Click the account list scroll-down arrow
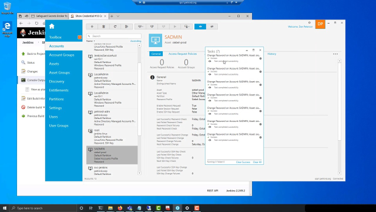 (x=140, y=173)
